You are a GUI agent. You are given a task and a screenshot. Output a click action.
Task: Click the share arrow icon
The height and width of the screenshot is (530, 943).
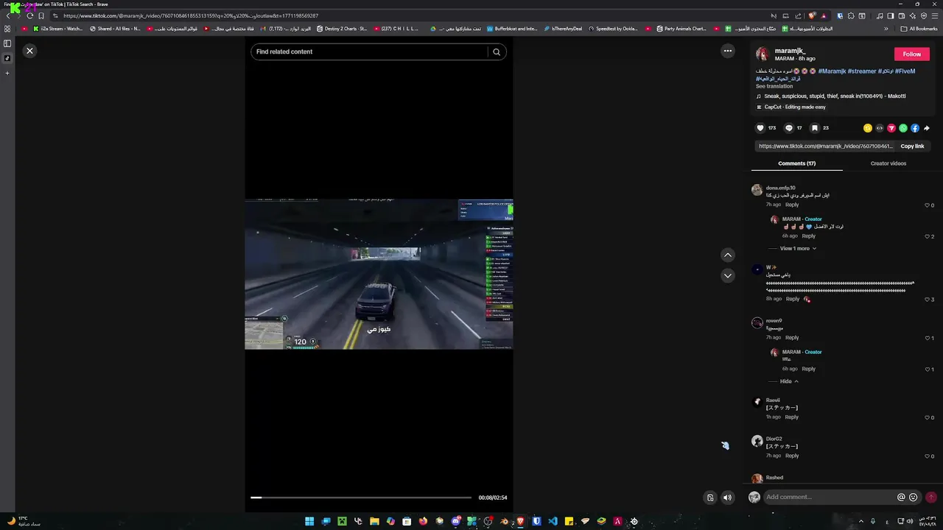(927, 128)
